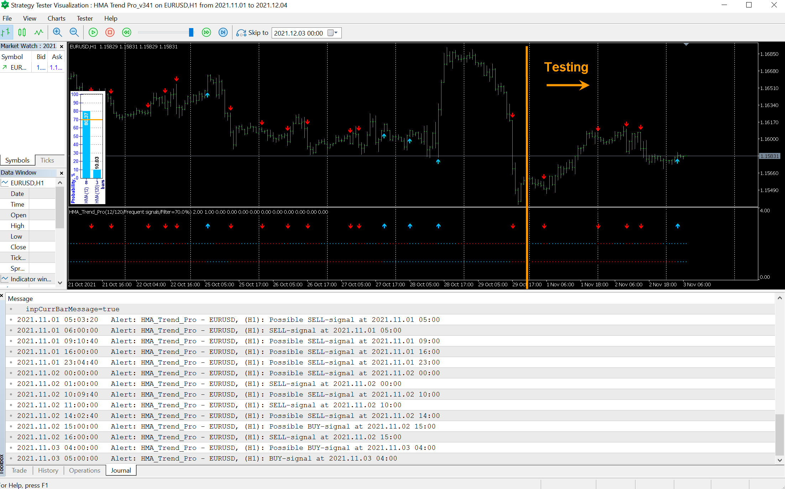785x489 pixels.
Task: Click the step-to-next-bar blue icon
Action: coord(223,33)
